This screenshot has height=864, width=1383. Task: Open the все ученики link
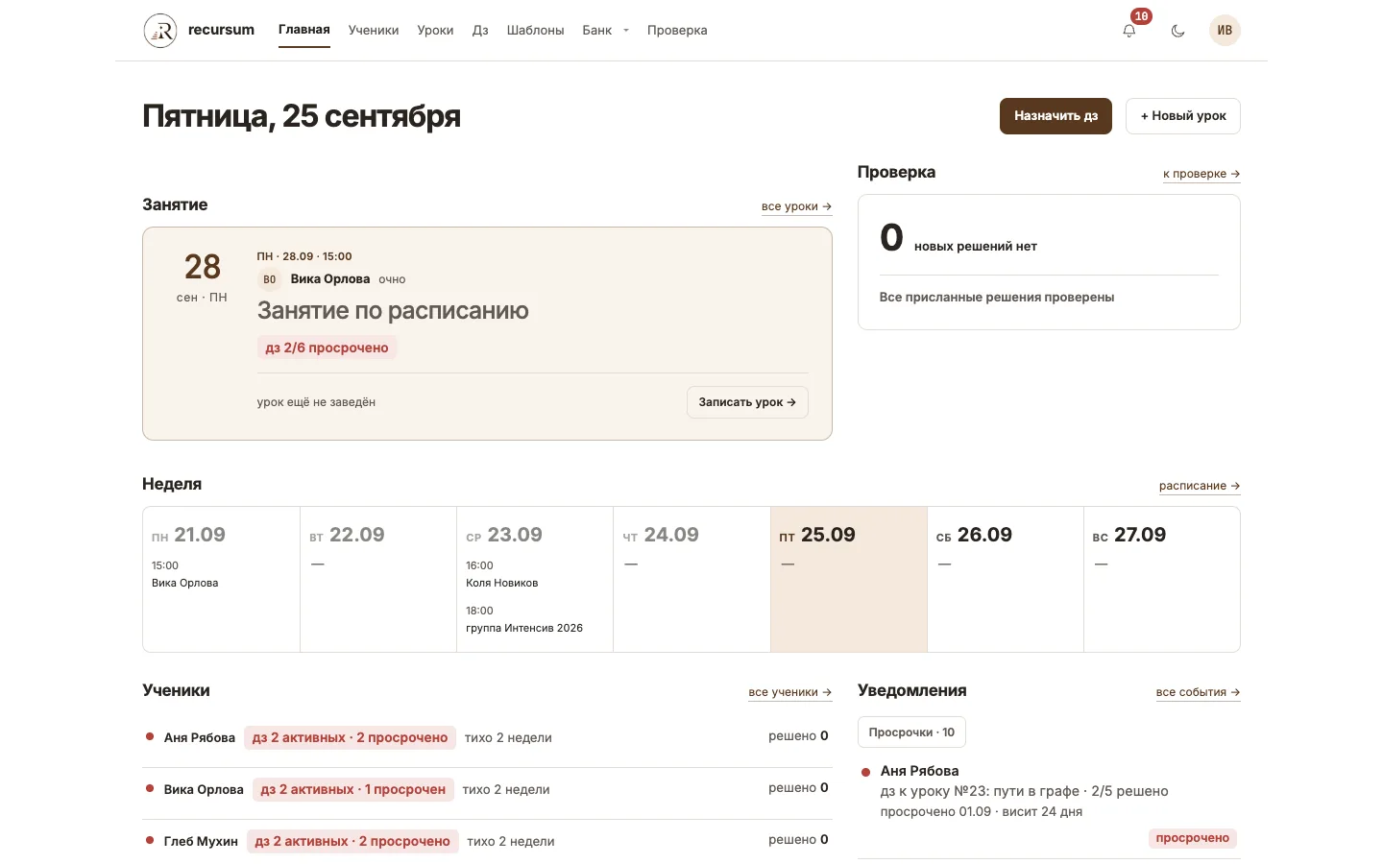click(x=789, y=692)
